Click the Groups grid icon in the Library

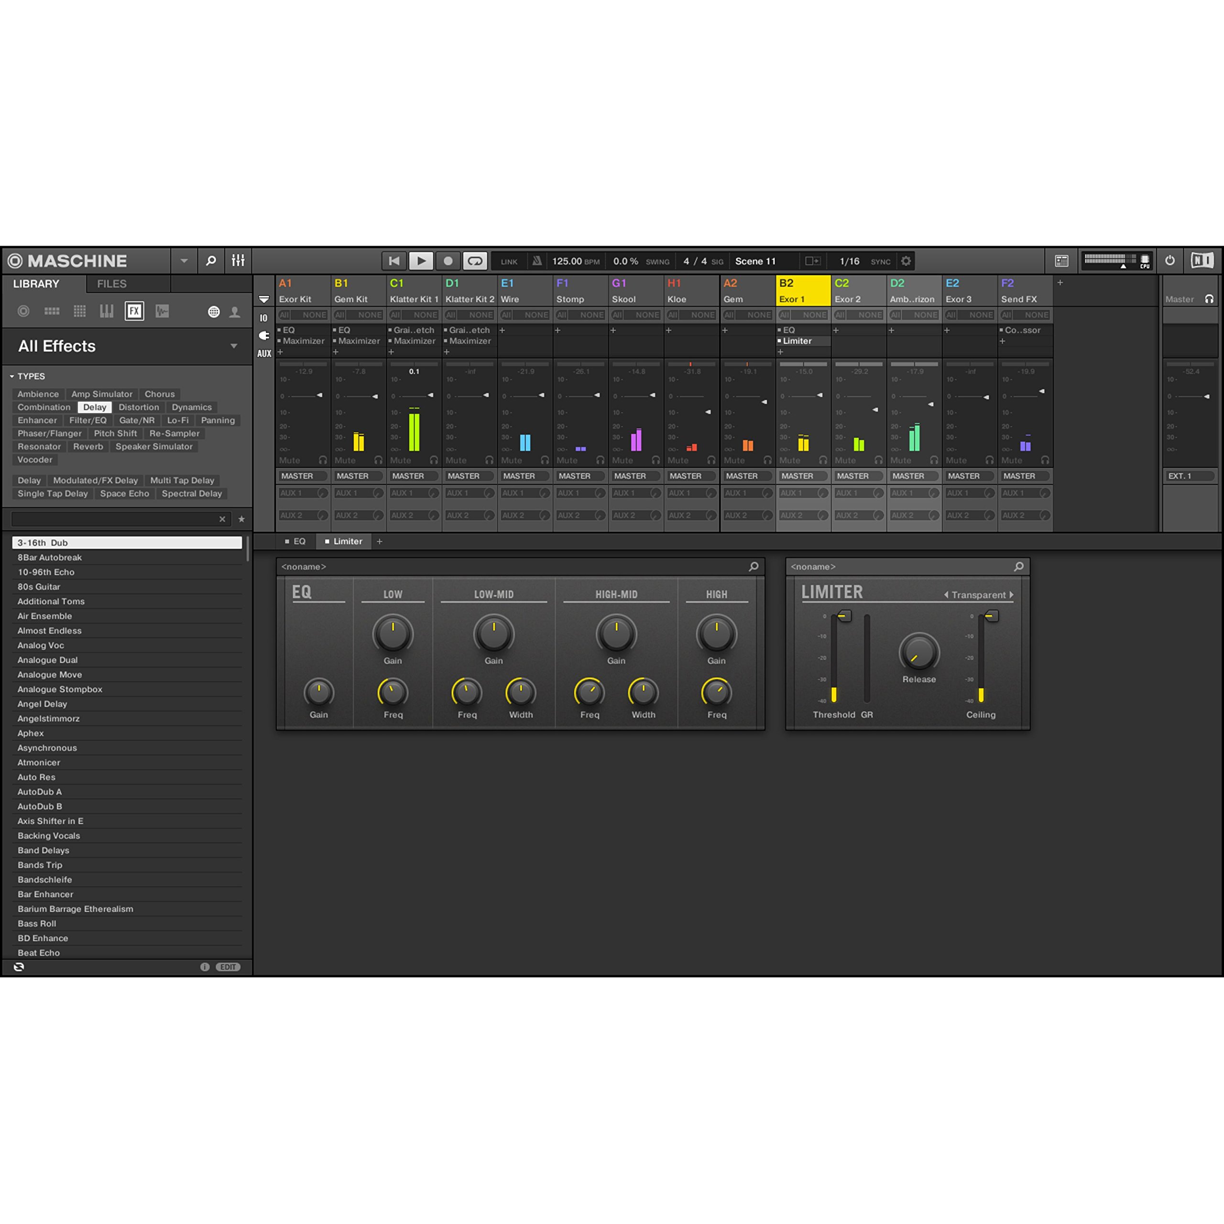(x=52, y=311)
